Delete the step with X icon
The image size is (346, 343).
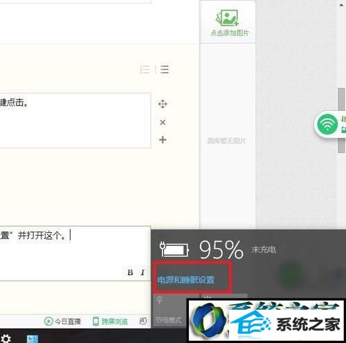(x=163, y=122)
